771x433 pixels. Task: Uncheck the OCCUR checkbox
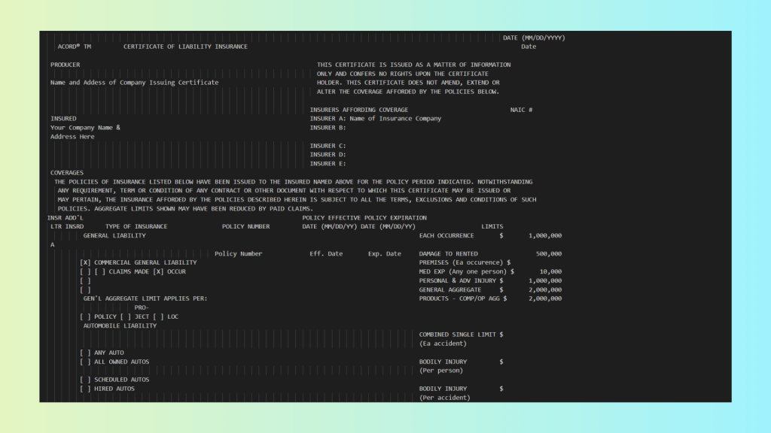[x=158, y=272]
